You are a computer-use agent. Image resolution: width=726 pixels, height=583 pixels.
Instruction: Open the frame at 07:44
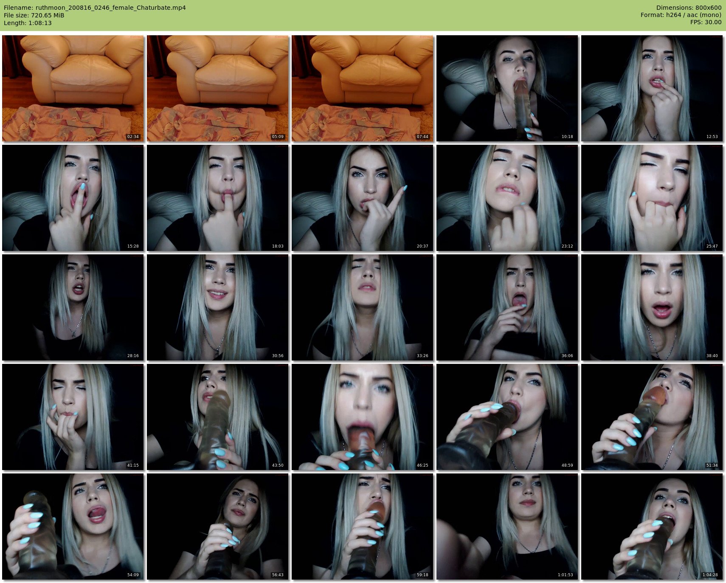[x=363, y=88]
